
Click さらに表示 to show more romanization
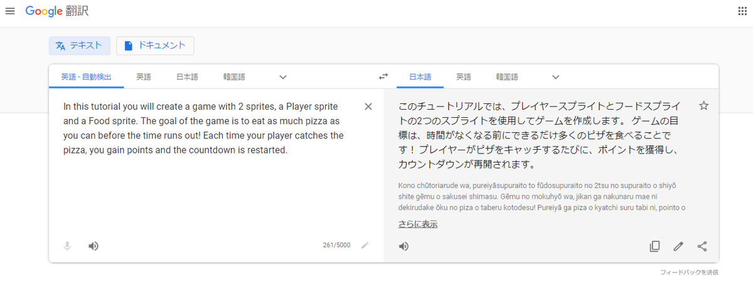coord(418,224)
